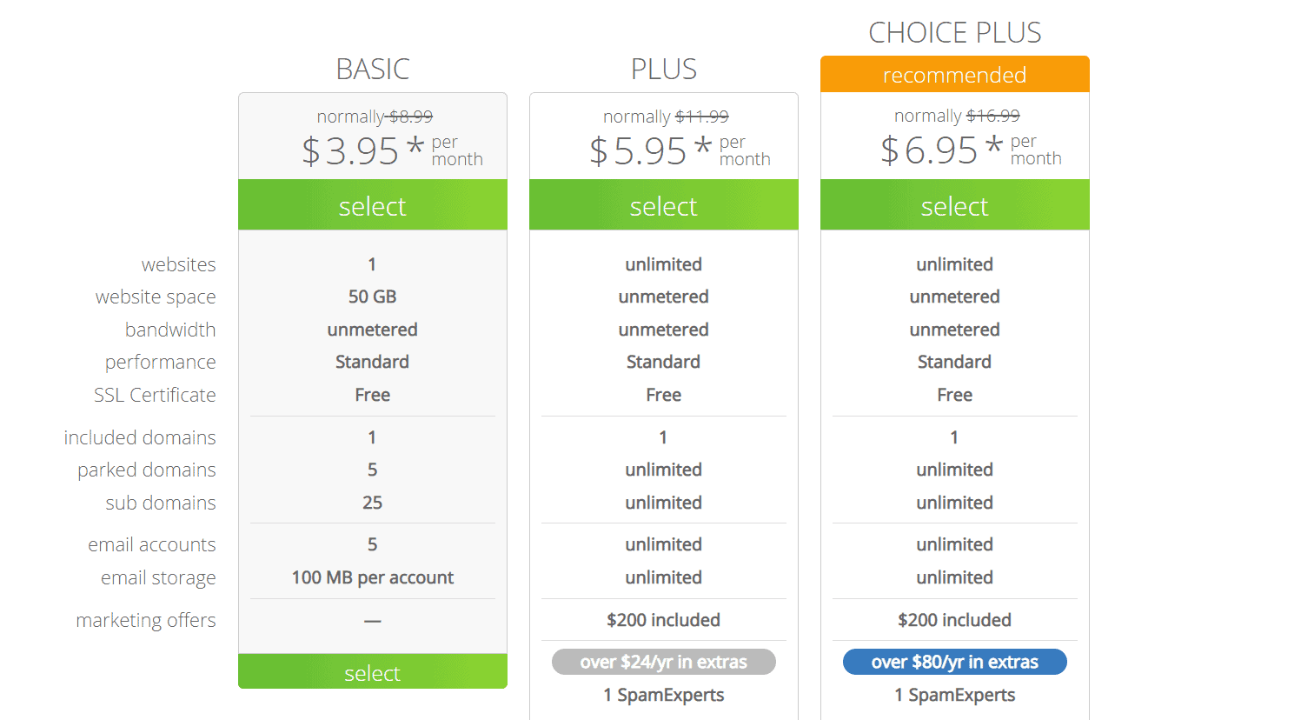
Task: Click the gray 'over $24/yr in extras' badge
Action: pos(664,662)
